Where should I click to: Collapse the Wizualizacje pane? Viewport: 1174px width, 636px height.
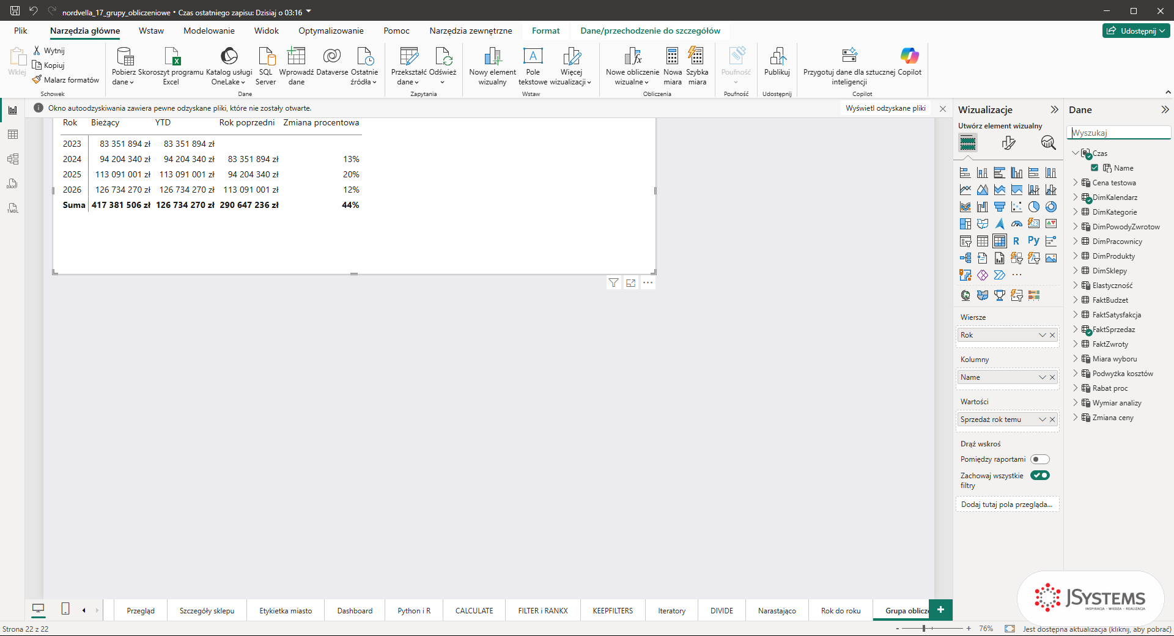tap(1054, 110)
